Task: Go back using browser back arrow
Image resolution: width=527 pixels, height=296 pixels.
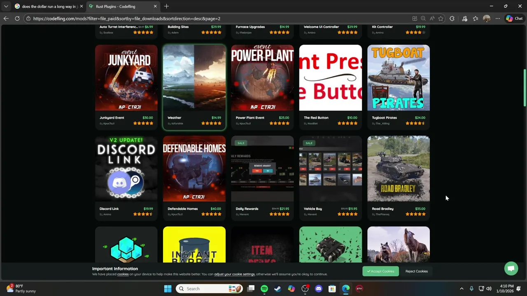Action: [6, 18]
